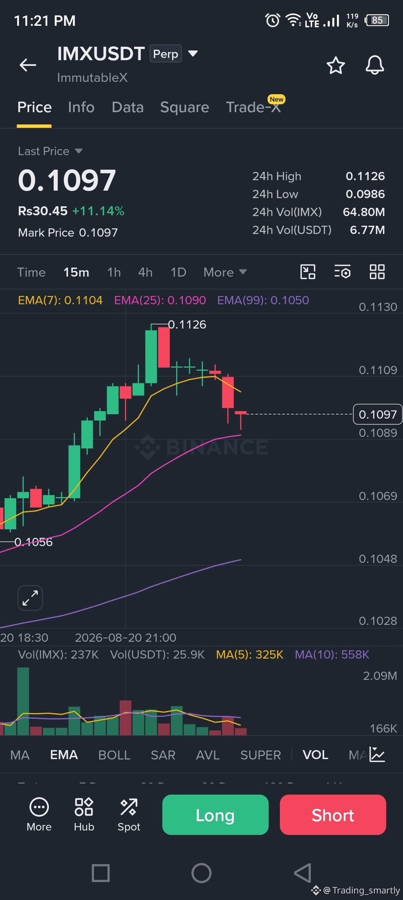
Task: Tap the 0.1126 high marker on chart
Action: click(x=187, y=324)
